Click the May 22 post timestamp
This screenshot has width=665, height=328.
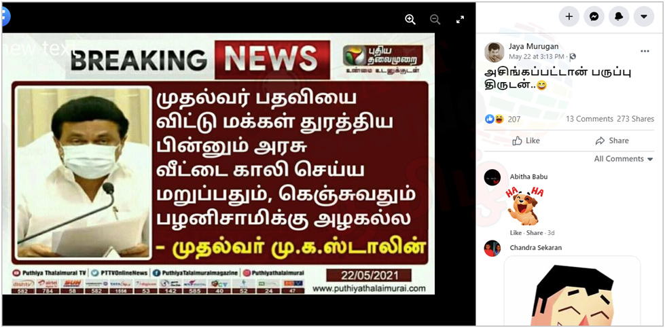(x=537, y=56)
